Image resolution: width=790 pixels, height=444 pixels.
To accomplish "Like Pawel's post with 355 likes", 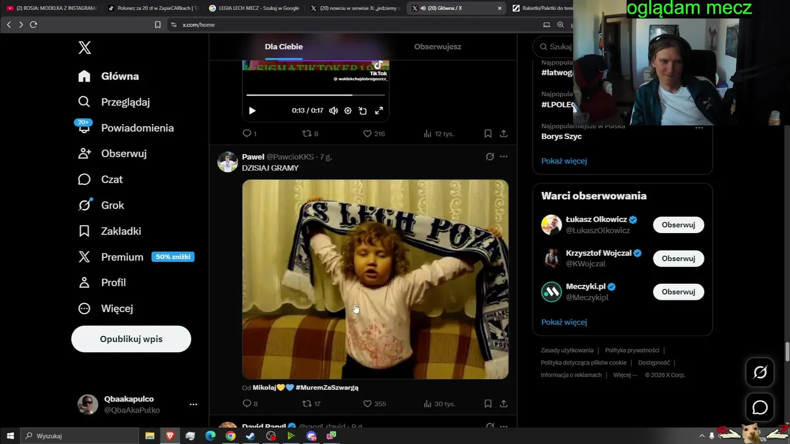I will click(374, 404).
